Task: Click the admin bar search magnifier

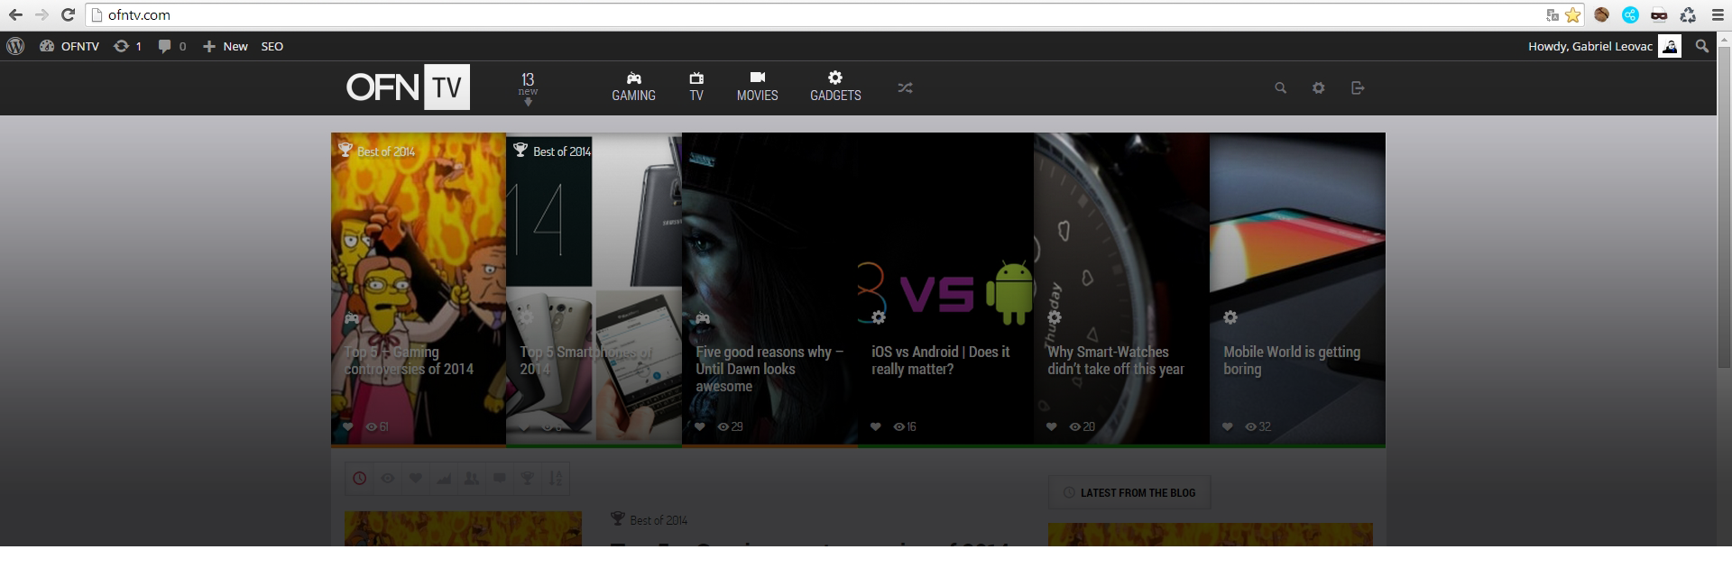Action: pos(1702,46)
